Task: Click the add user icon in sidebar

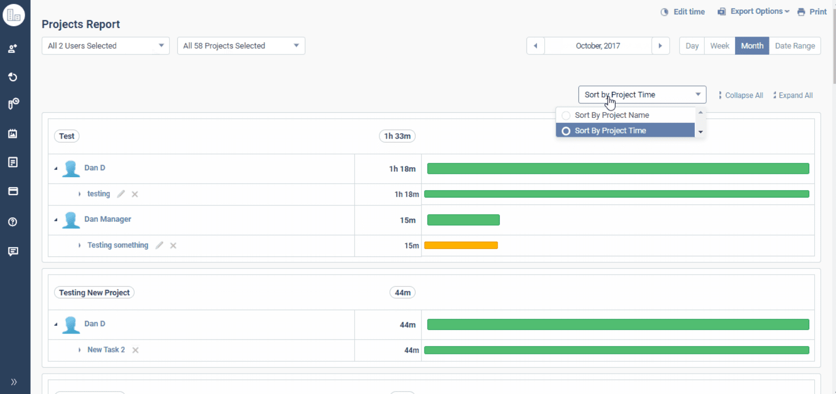Action: [13, 49]
